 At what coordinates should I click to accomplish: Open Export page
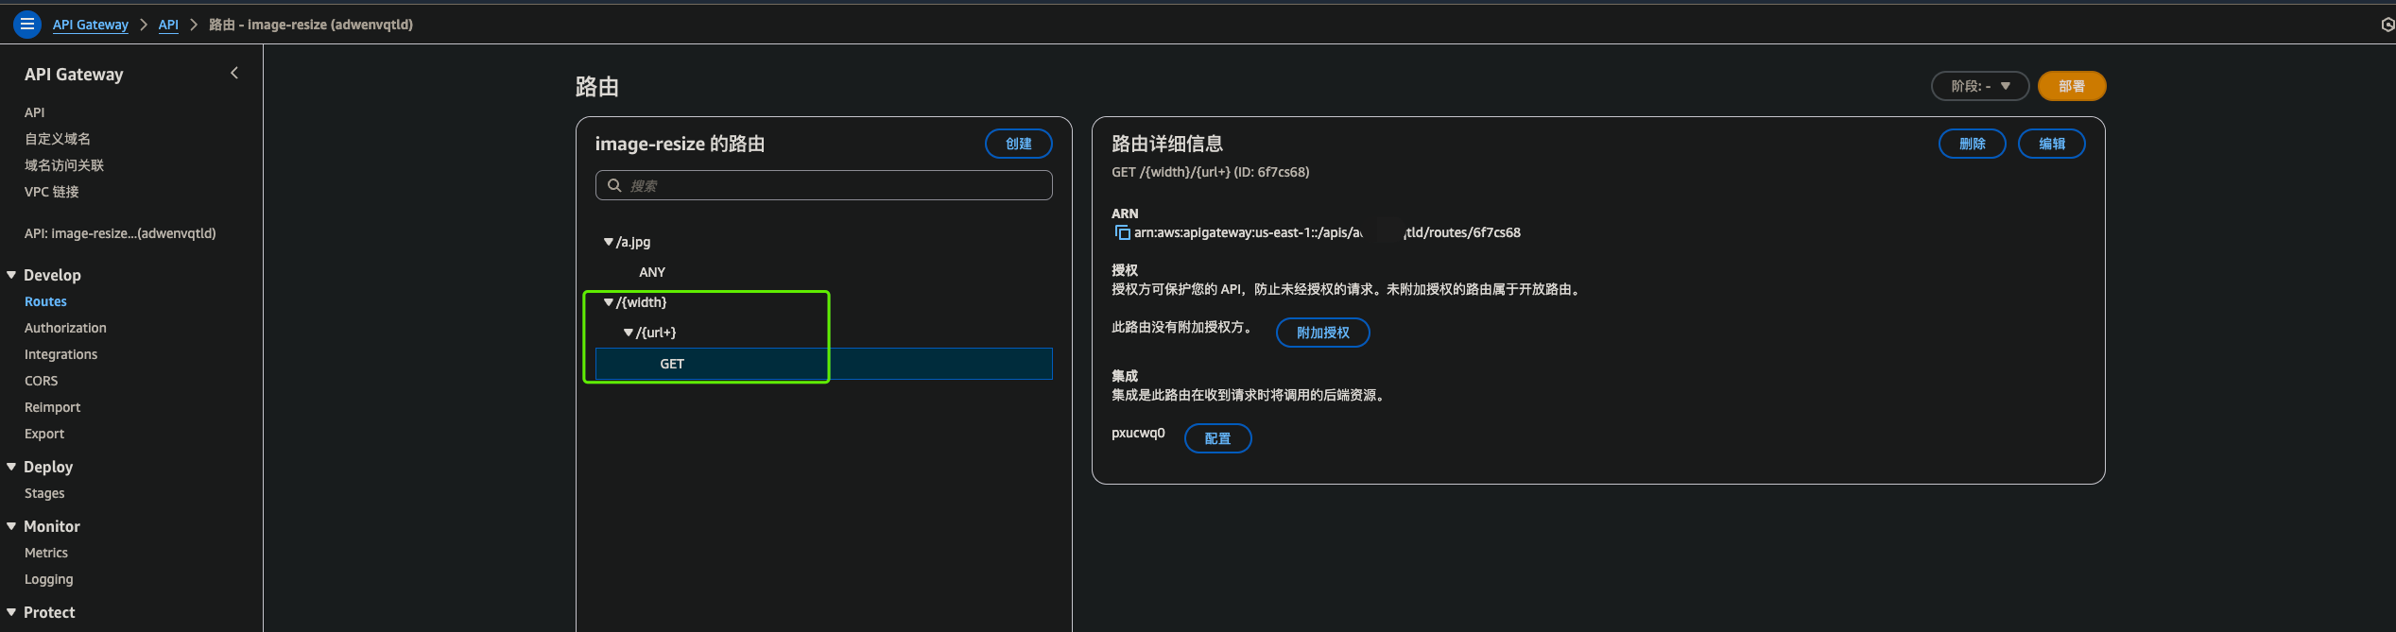[x=44, y=434]
